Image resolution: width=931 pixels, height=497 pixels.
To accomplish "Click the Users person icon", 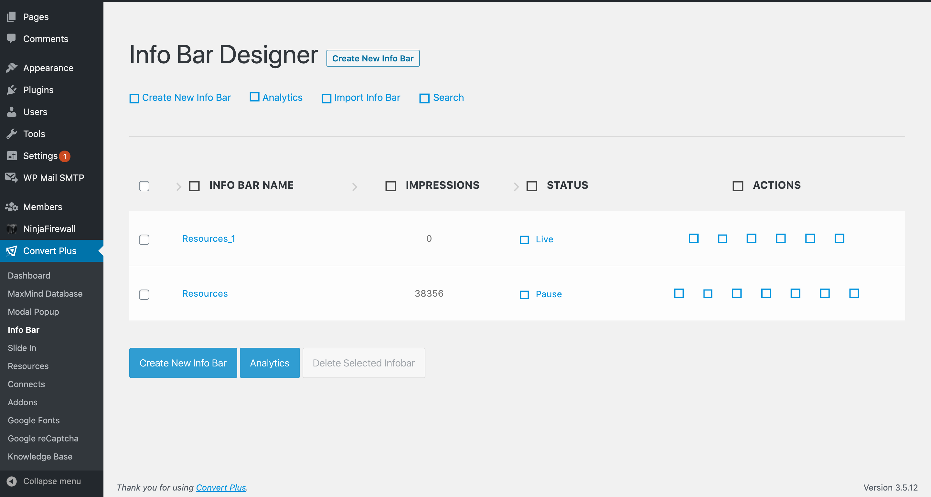I will tap(12, 112).
